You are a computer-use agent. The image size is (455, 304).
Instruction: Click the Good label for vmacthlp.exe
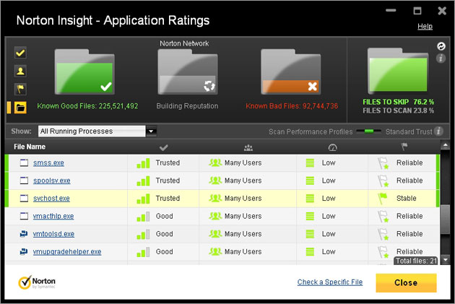[164, 216]
